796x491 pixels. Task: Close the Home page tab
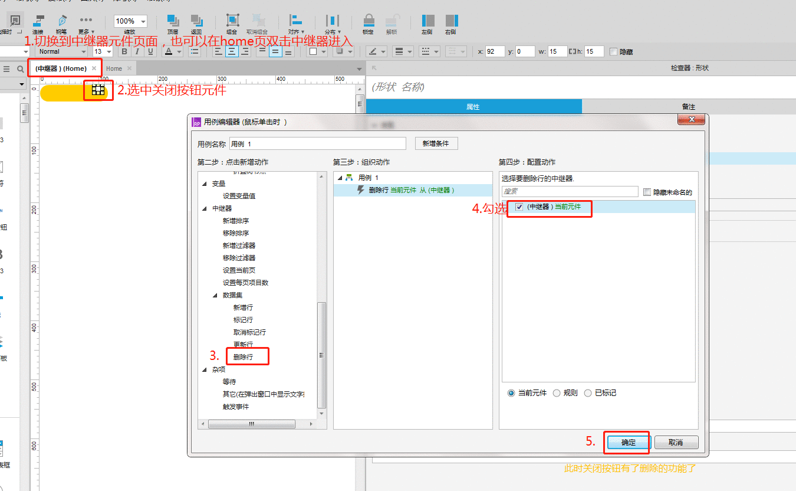(x=129, y=68)
